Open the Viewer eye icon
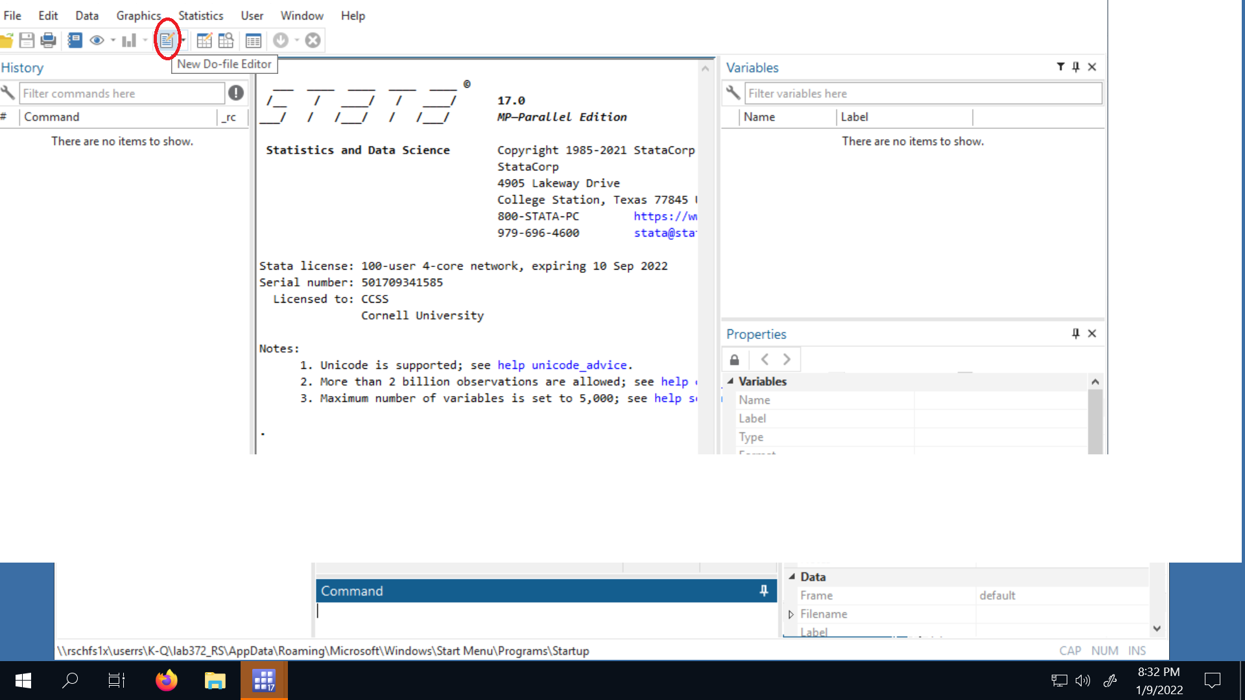Viewport: 1245px width, 700px height. click(x=97, y=41)
